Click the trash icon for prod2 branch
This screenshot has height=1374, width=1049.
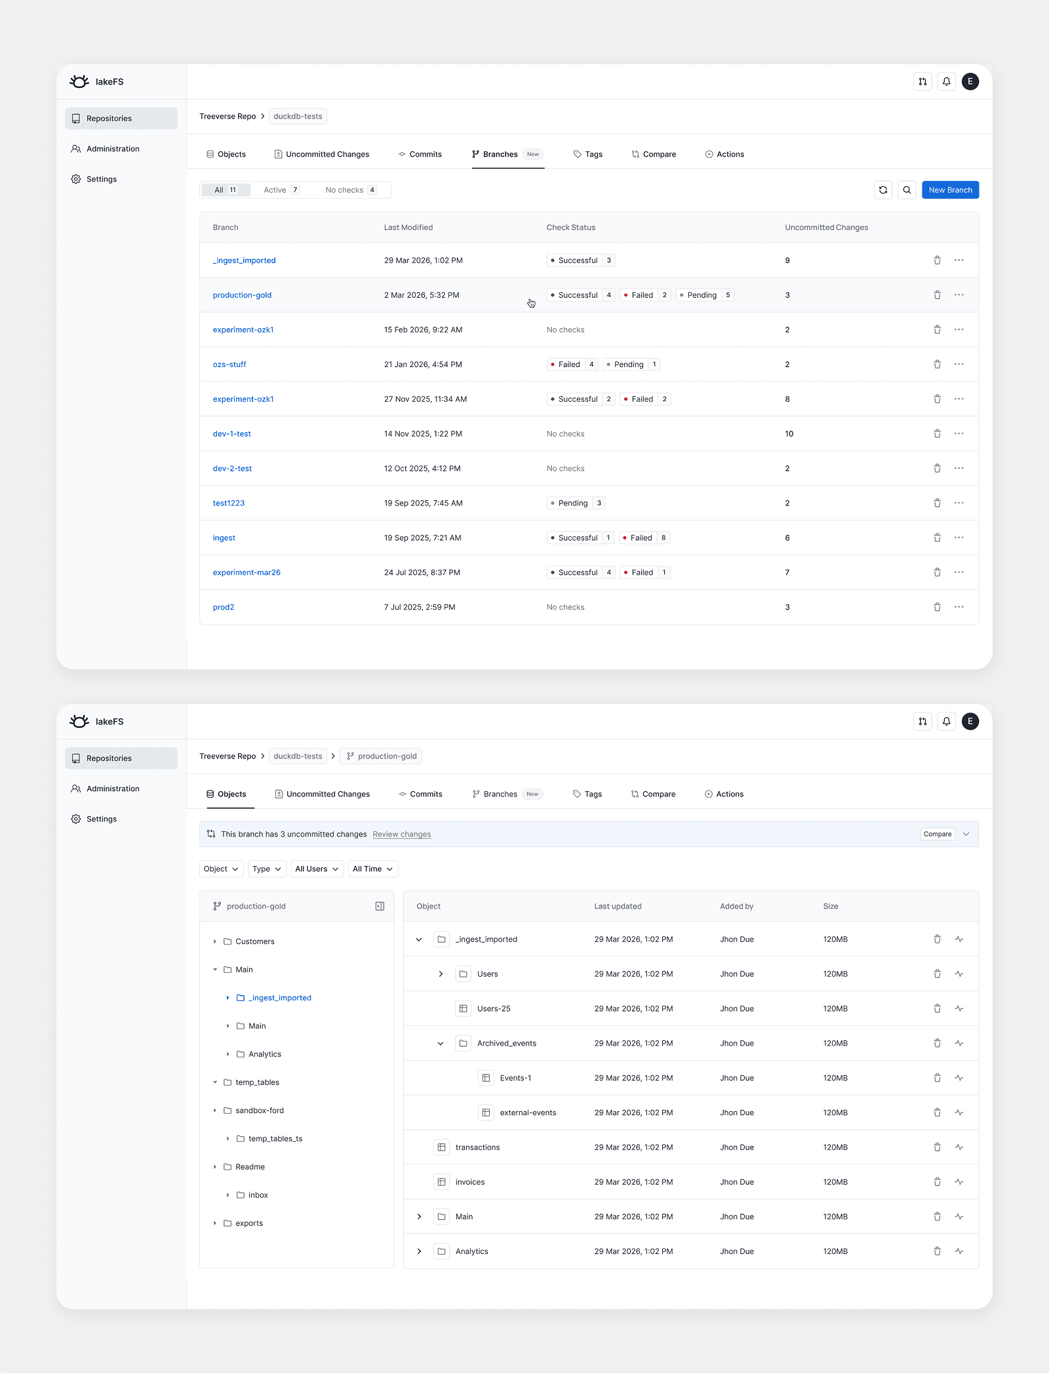click(937, 607)
